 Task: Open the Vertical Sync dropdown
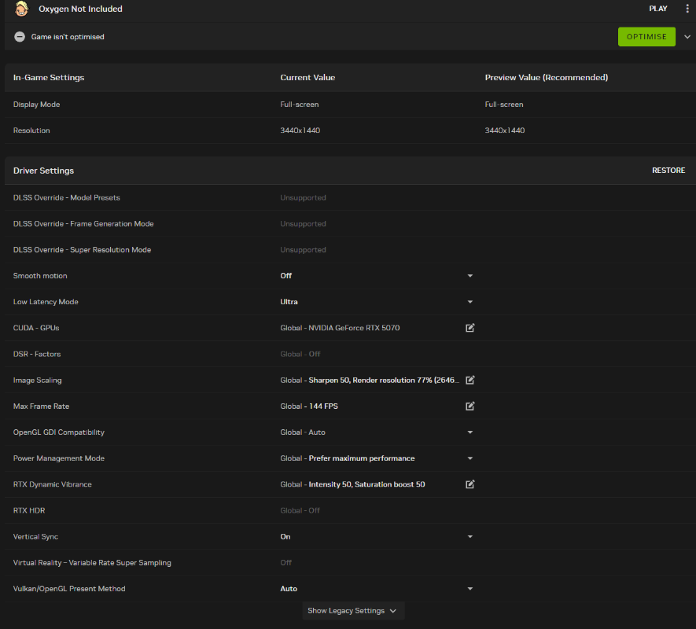click(x=470, y=537)
